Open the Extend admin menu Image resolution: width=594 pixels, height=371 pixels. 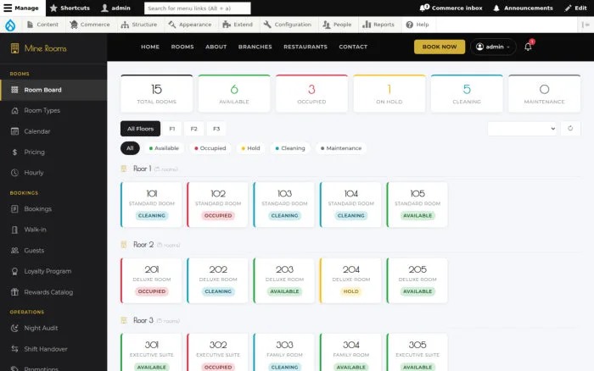pos(238,25)
